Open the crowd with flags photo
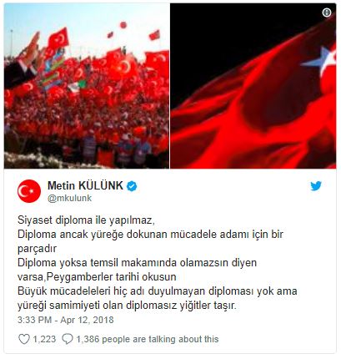This screenshot has height=359, width=341. [x=87, y=86]
